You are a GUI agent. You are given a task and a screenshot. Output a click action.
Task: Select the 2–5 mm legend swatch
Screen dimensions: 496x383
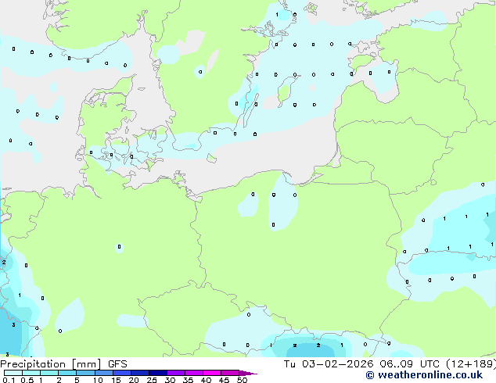click(x=67, y=373)
